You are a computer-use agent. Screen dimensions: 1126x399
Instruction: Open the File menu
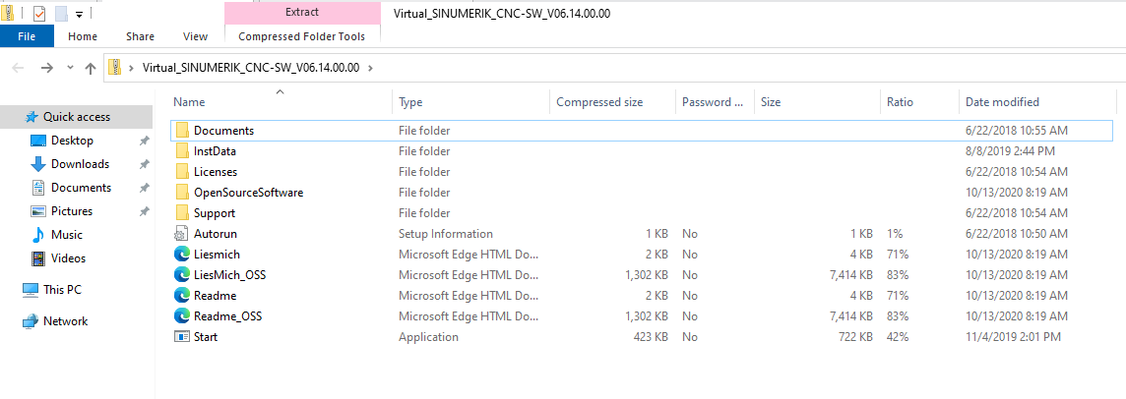coord(27,36)
